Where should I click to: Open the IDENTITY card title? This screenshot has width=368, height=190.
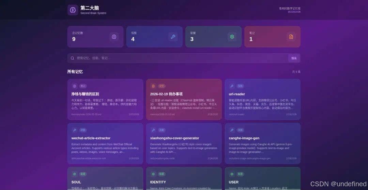[x=158, y=182]
